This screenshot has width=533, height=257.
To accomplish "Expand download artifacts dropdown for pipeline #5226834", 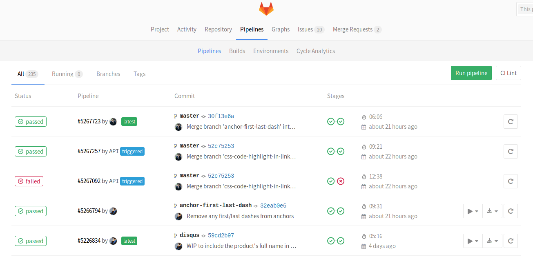I will point(492,241).
